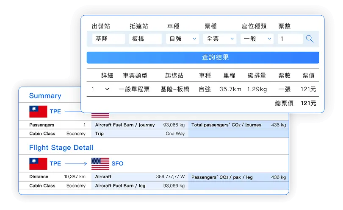Click the 121元 price in result row
This screenshot has height=210, width=343.
(x=308, y=89)
